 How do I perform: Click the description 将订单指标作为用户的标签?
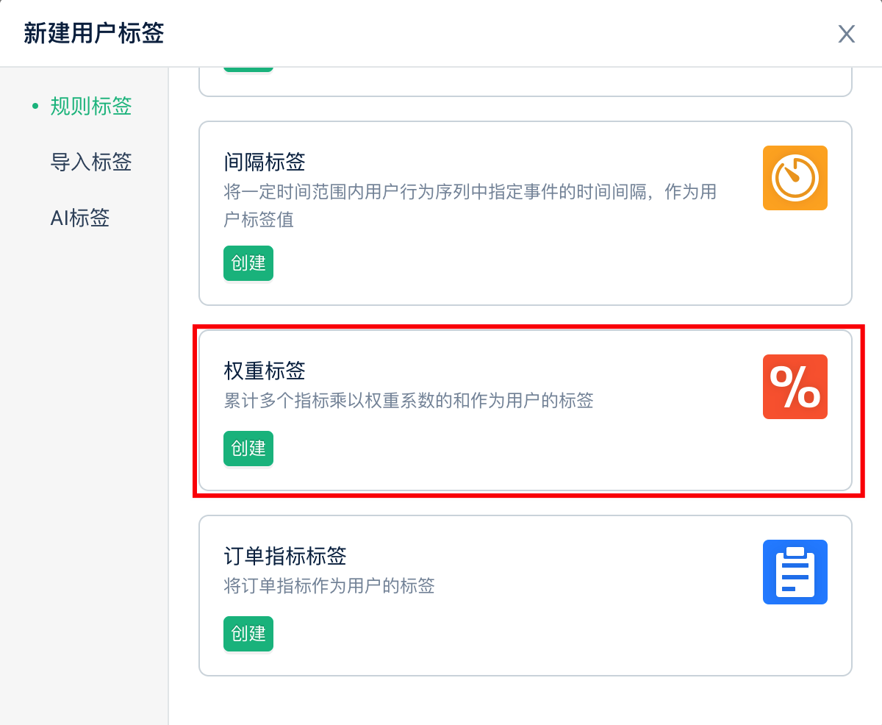point(329,586)
